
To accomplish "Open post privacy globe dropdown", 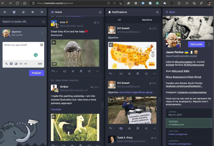I will [16, 64].
